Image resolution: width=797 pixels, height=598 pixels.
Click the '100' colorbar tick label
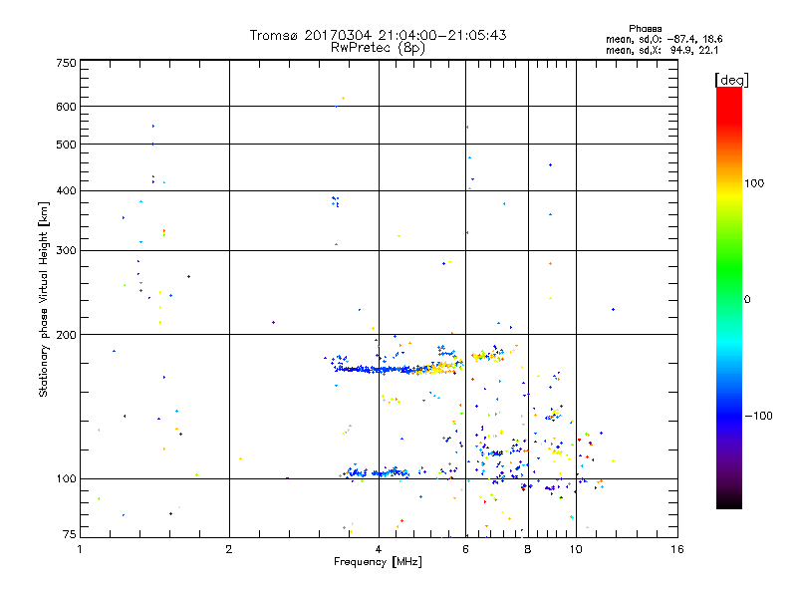pos(754,183)
